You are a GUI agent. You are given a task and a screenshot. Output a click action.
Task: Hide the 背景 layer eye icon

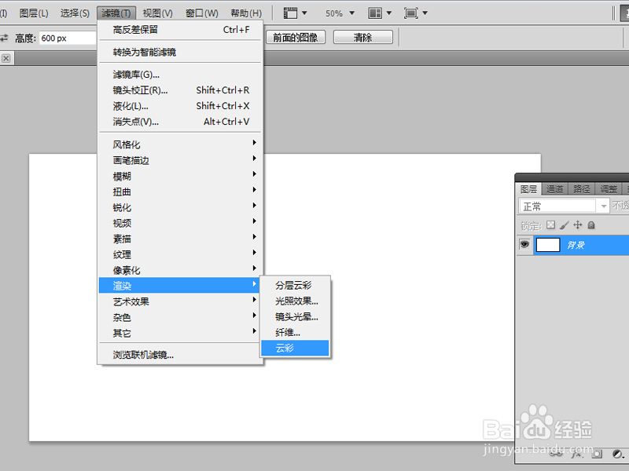tap(524, 244)
